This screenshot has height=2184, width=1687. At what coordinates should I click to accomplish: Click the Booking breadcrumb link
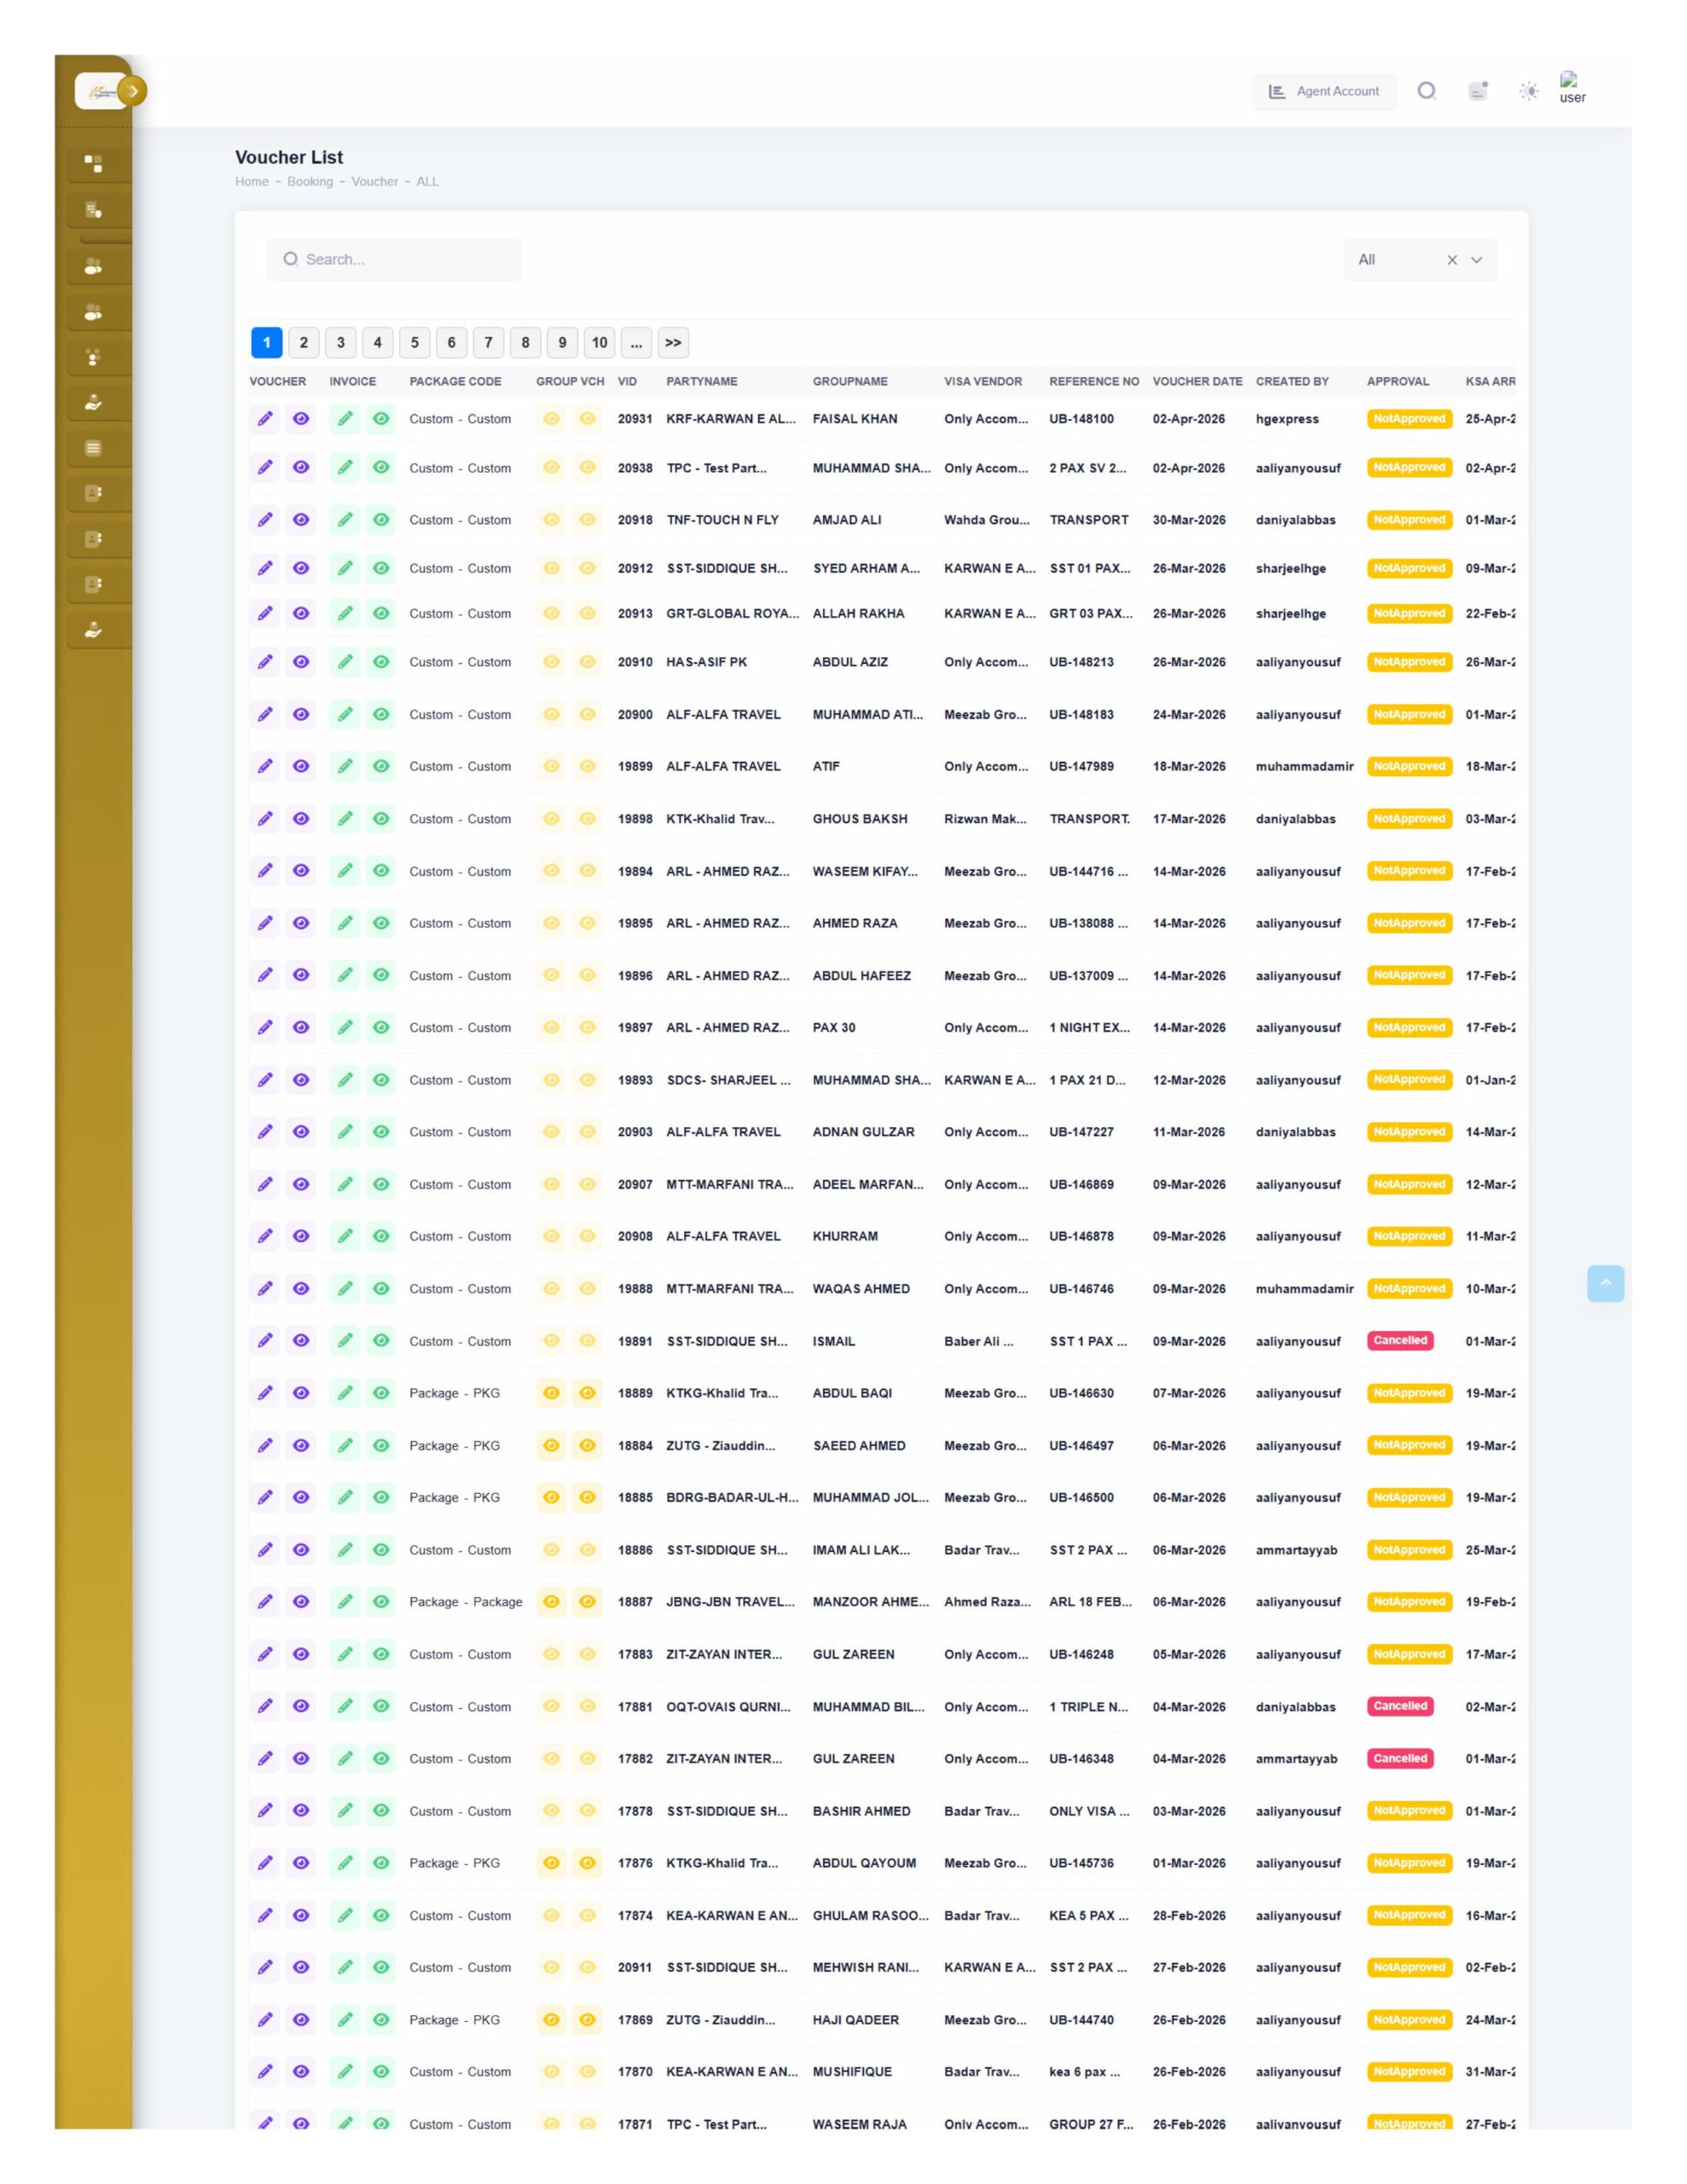310,181
